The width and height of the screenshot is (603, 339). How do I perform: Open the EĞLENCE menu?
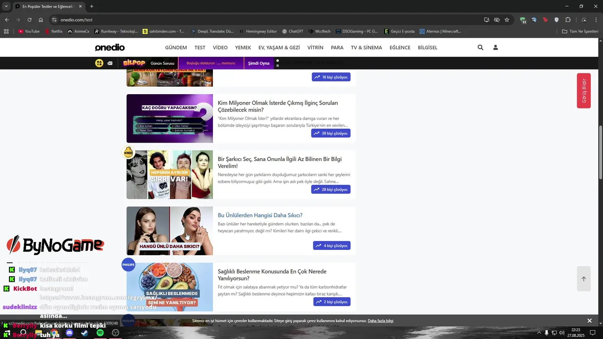click(x=400, y=48)
